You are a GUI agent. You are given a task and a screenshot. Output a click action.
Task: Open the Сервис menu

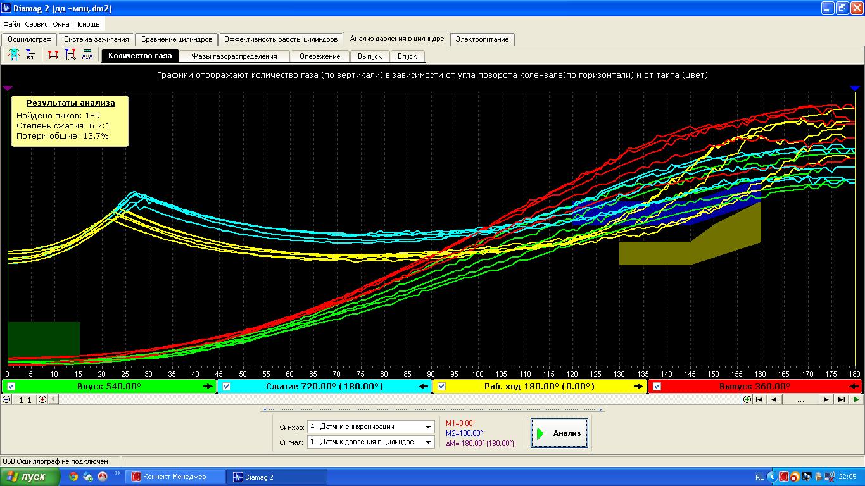pos(36,24)
